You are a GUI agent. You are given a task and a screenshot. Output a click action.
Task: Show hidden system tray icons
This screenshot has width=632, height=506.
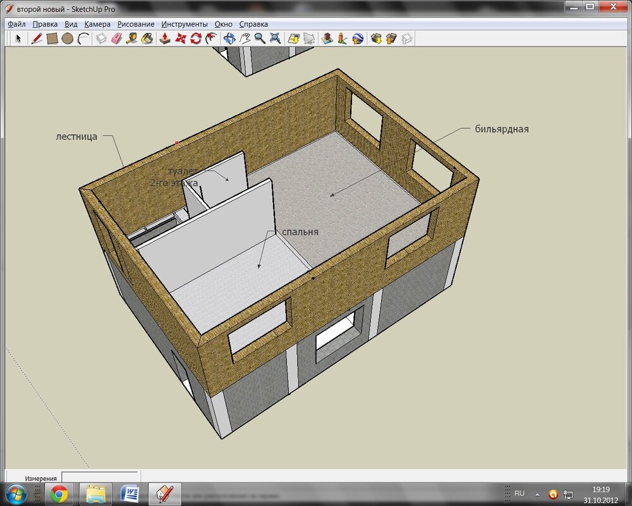point(537,493)
